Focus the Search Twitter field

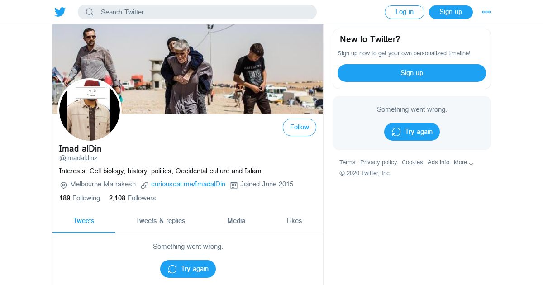pyautogui.click(x=204, y=12)
